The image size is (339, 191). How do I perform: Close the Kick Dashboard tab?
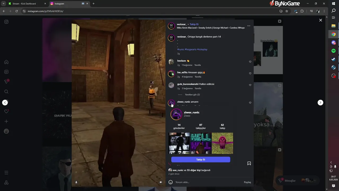click(45, 4)
